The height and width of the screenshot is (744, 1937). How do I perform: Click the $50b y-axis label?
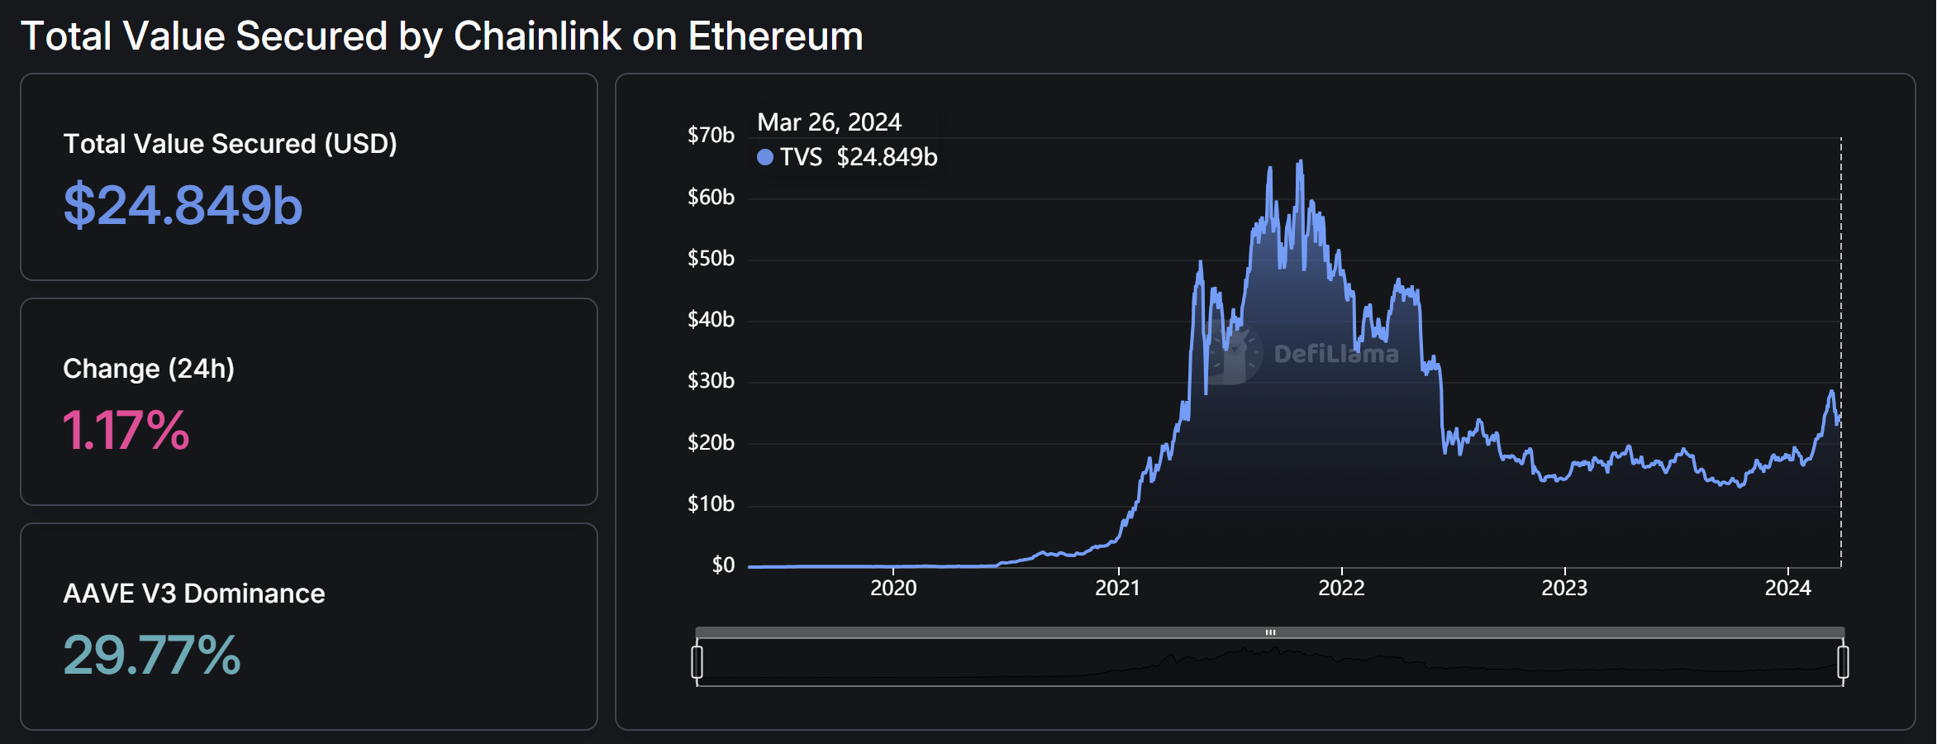(x=711, y=258)
